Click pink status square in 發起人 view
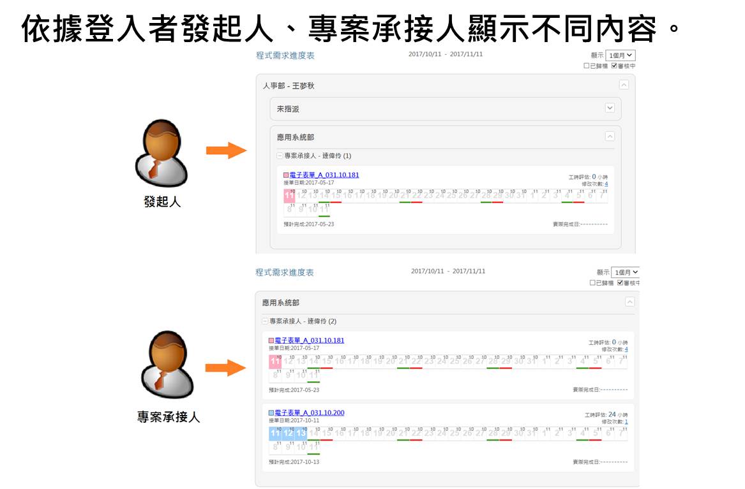 (286, 175)
